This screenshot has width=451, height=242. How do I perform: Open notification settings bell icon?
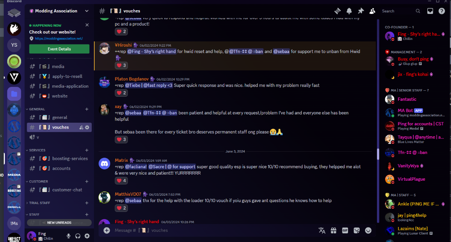349,11
